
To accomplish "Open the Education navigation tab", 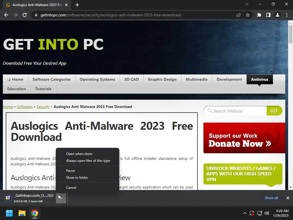I will coord(17,89).
